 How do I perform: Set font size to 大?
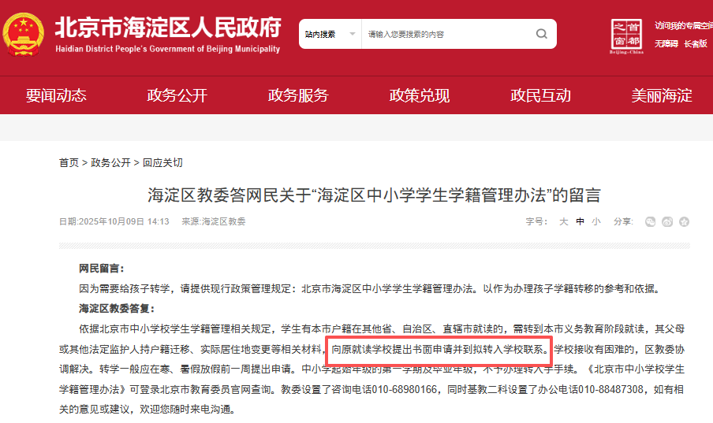[563, 221]
